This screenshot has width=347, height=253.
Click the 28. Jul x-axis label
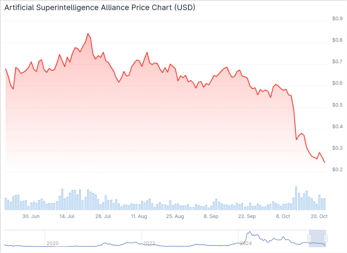click(x=102, y=216)
